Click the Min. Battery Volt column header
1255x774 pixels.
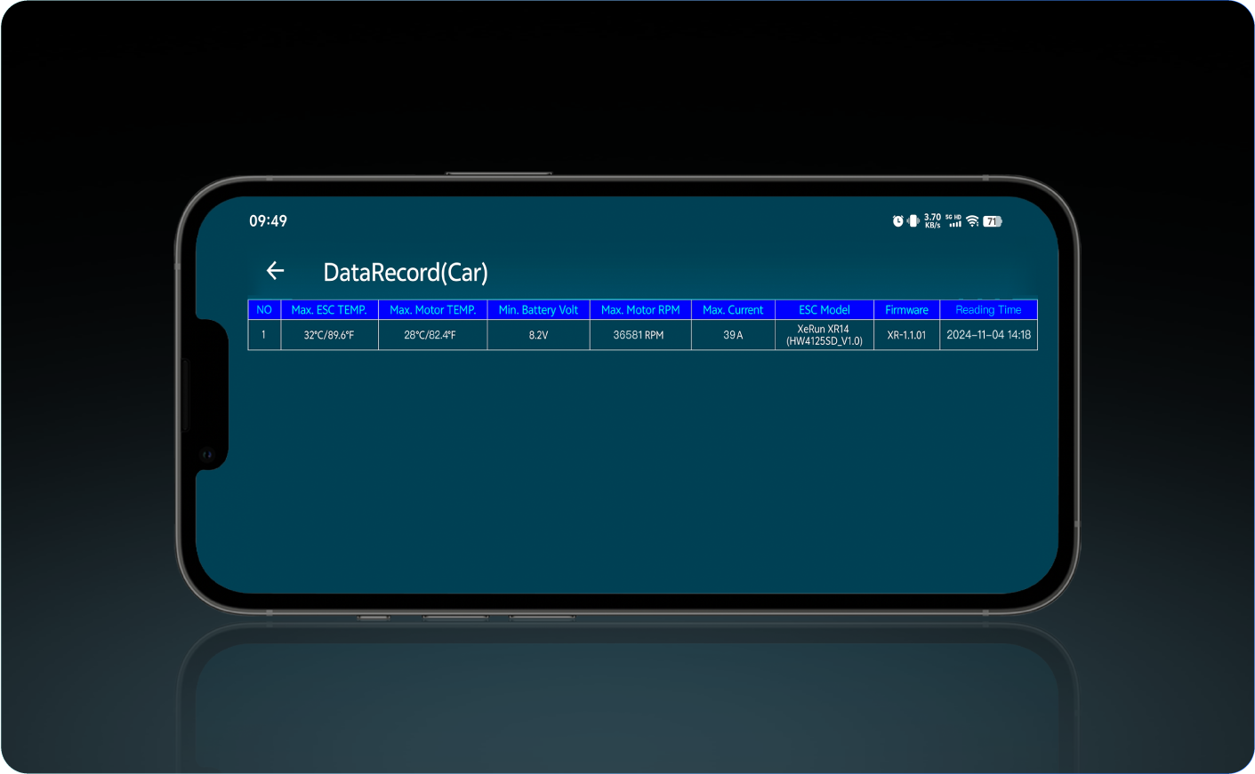(x=538, y=310)
